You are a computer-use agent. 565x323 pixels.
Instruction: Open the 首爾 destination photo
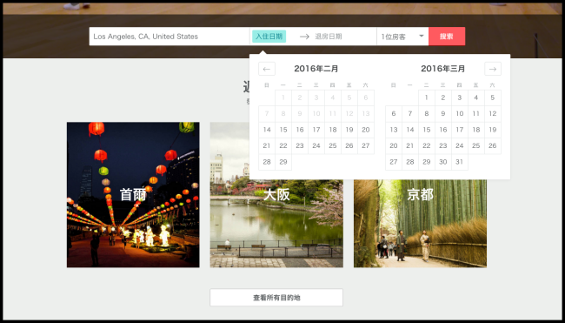coord(133,195)
